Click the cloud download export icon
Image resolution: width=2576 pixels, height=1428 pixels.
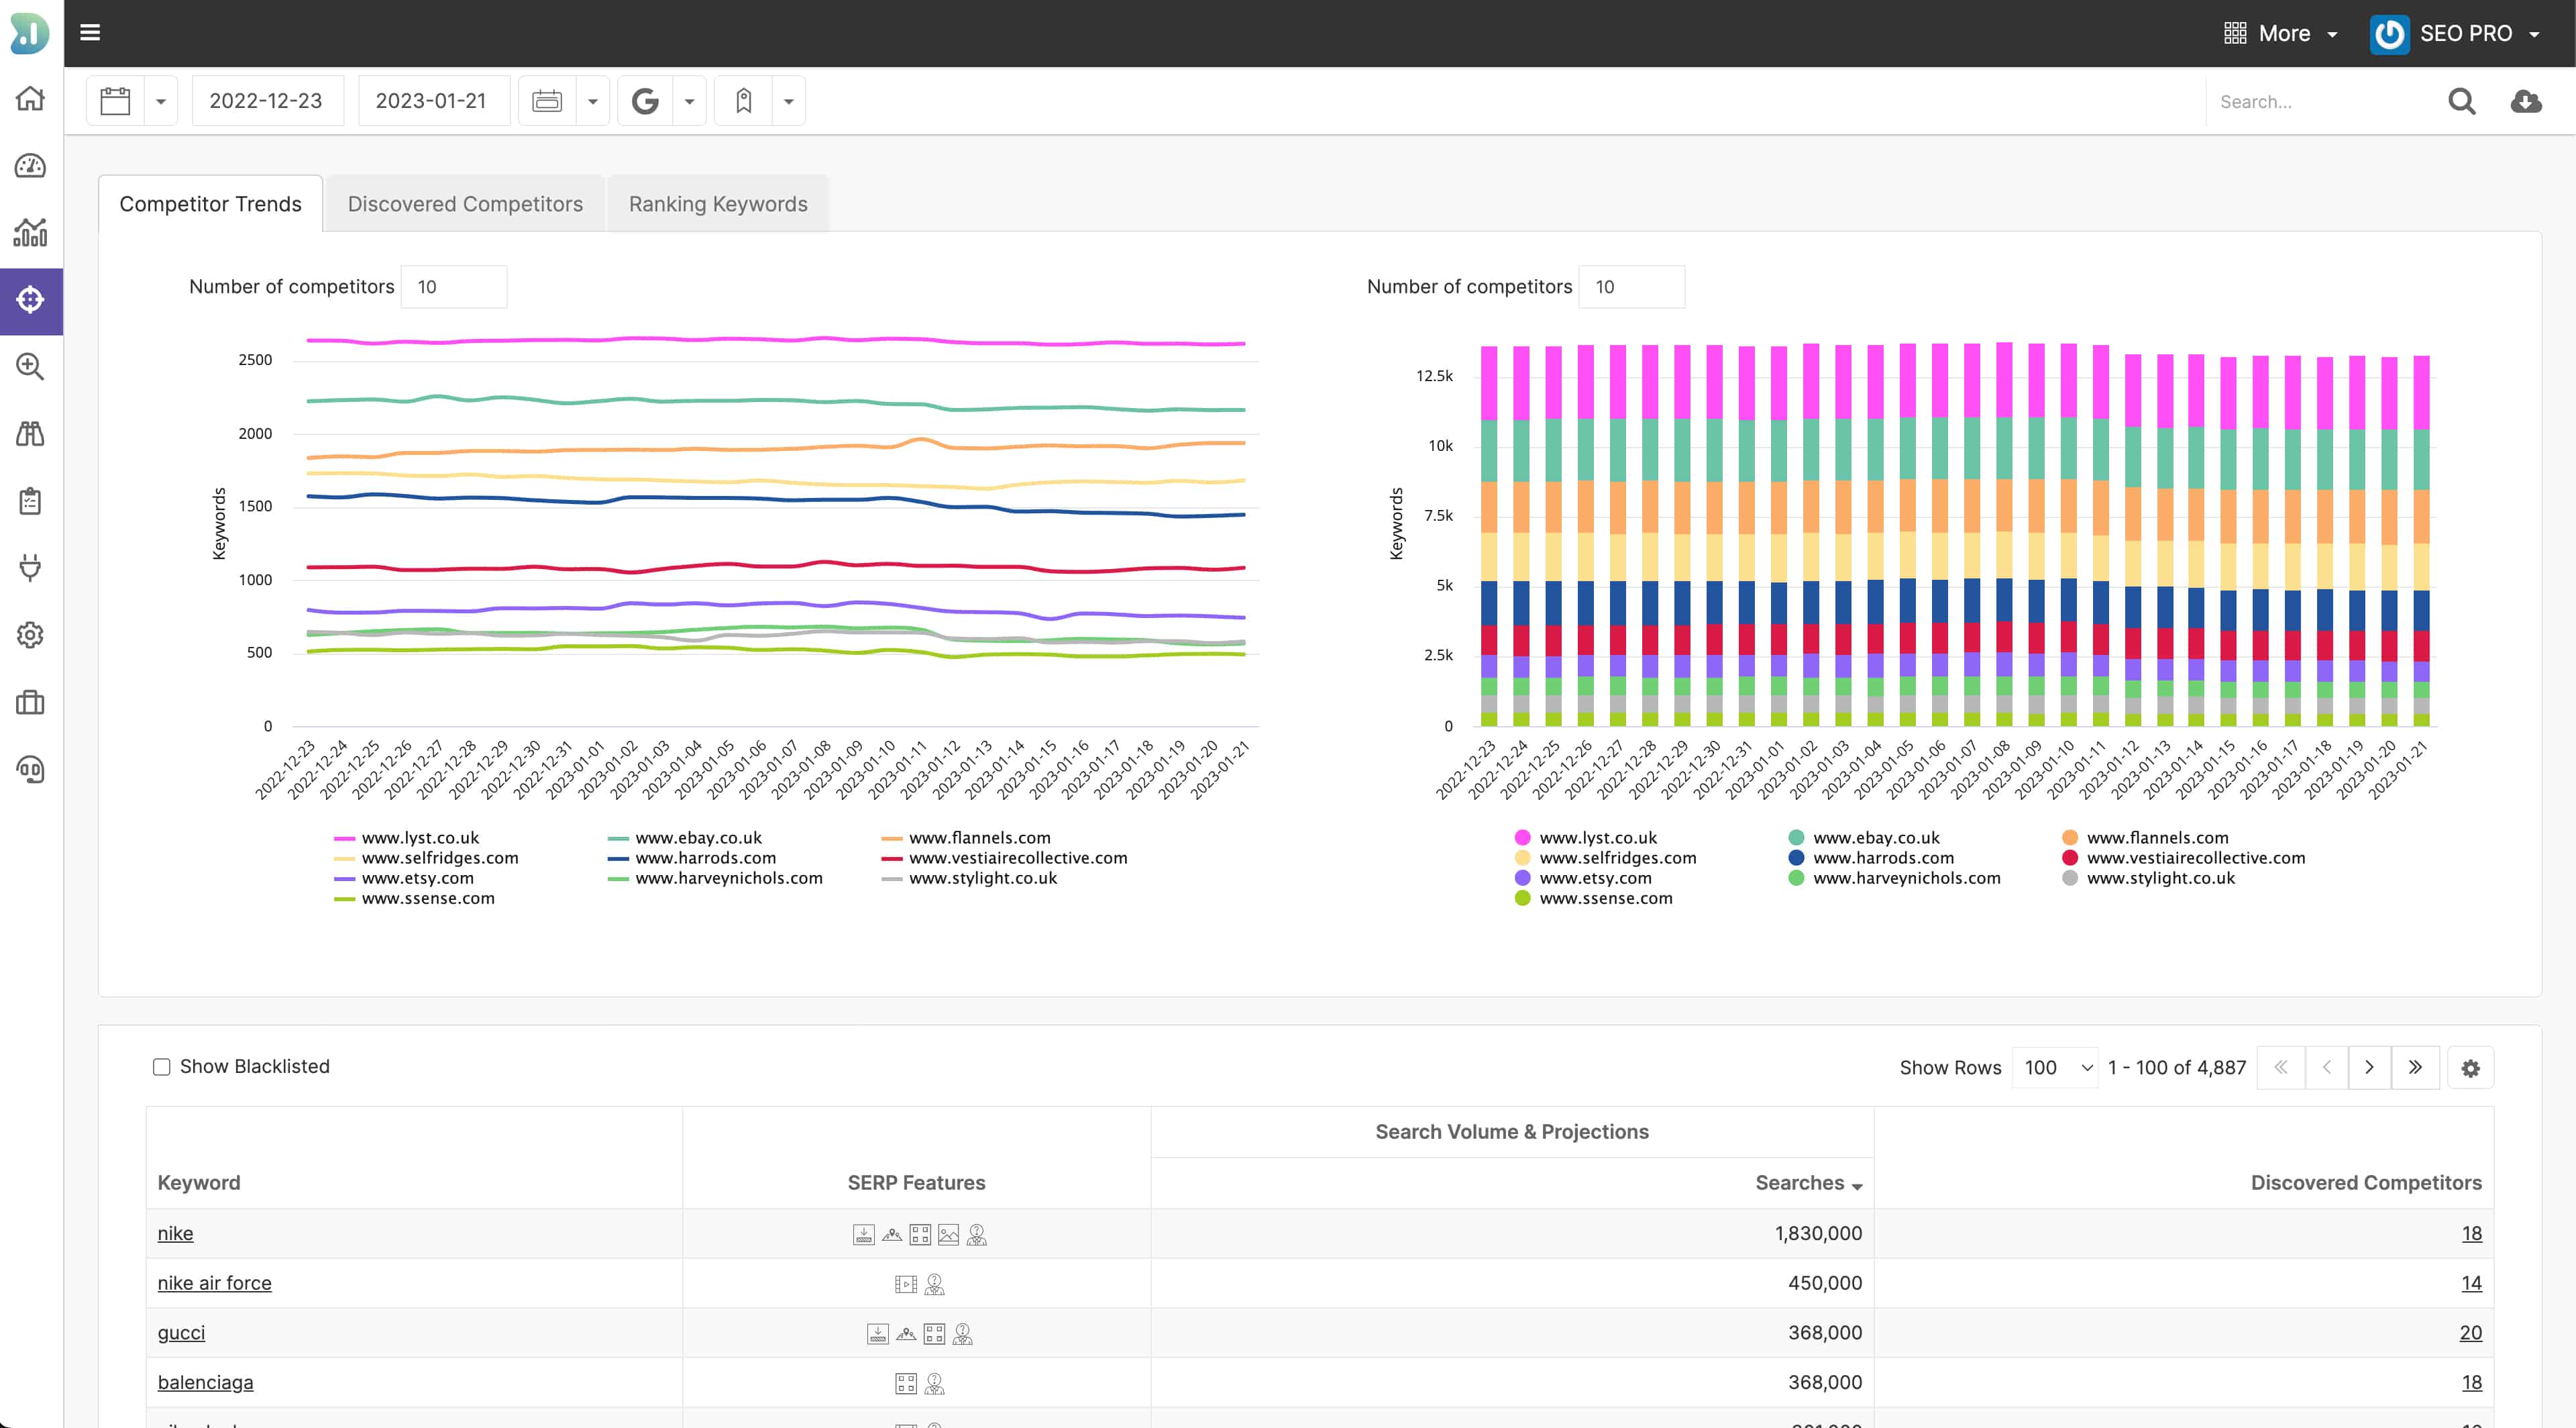pos(2526,101)
